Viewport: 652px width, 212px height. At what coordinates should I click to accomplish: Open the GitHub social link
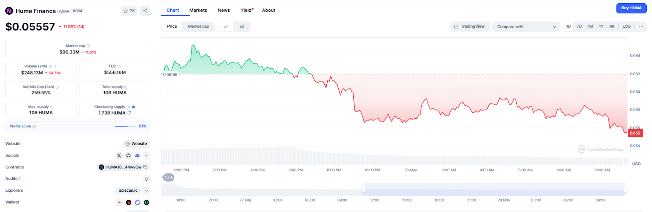[128, 155]
